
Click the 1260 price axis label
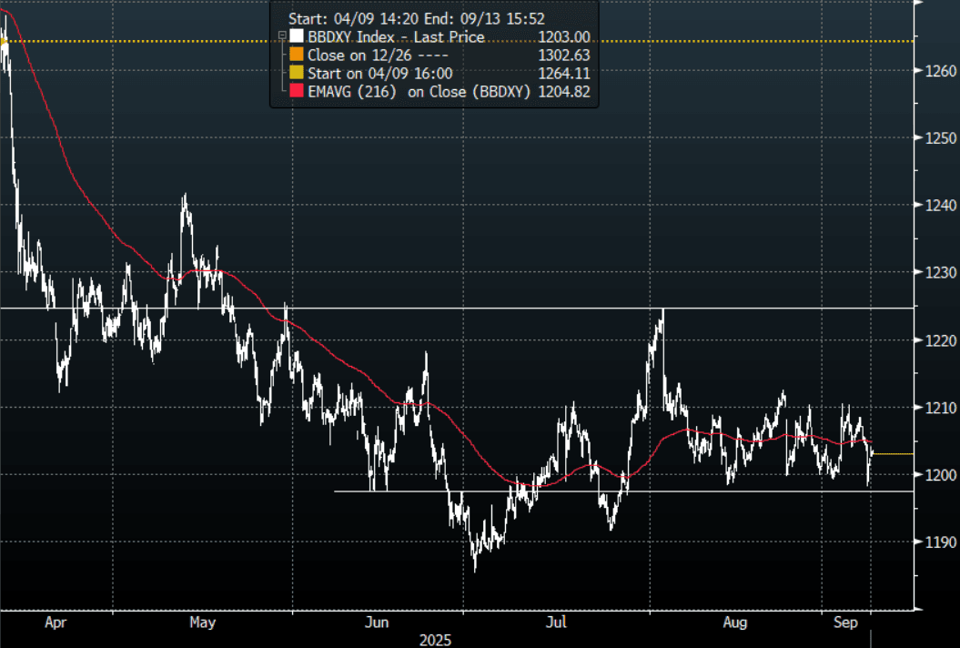point(940,71)
